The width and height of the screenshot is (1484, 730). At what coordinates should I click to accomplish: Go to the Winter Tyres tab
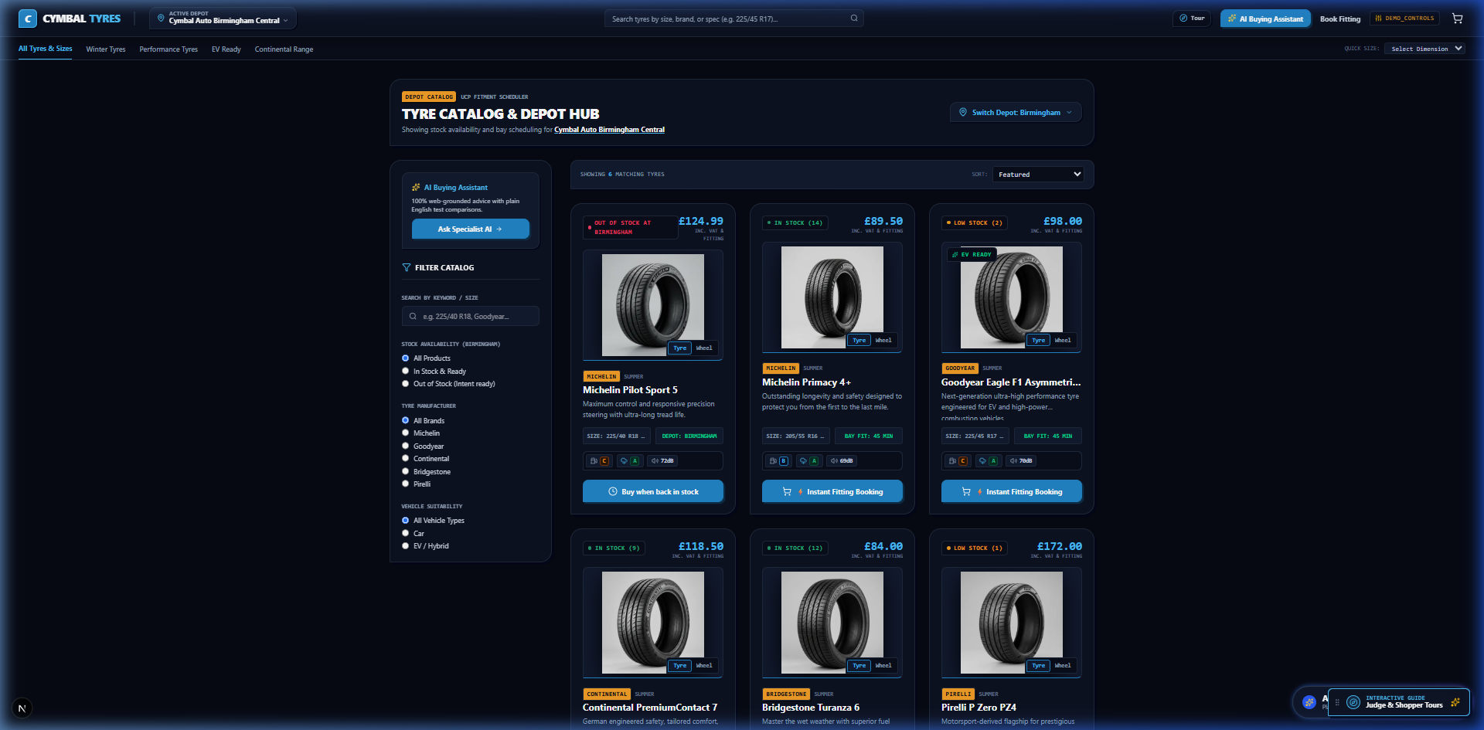106,49
